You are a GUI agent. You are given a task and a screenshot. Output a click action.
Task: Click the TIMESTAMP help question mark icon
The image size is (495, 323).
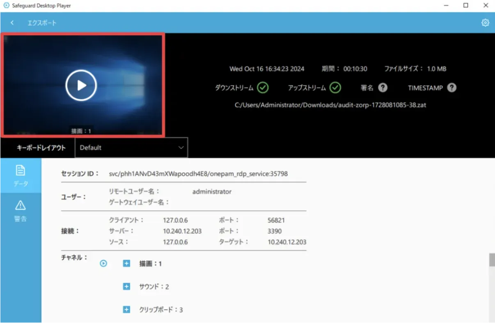click(451, 87)
